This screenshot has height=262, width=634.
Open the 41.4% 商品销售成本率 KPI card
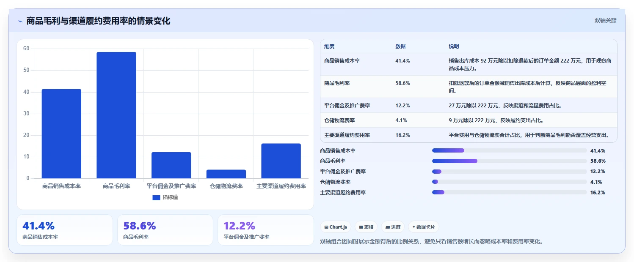[x=65, y=230]
